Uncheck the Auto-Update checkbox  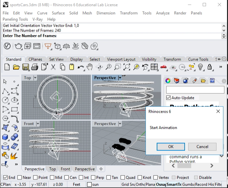[169, 98]
